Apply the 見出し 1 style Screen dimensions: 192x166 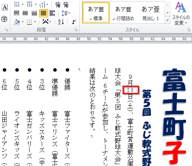tap(151, 13)
